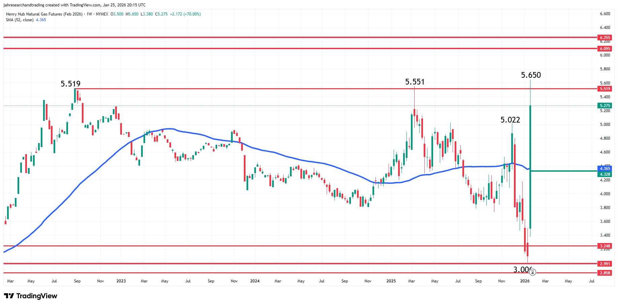This screenshot has height=306, width=618.
Task: Click the 2024 label on time axis
Action: coord(255,281)
